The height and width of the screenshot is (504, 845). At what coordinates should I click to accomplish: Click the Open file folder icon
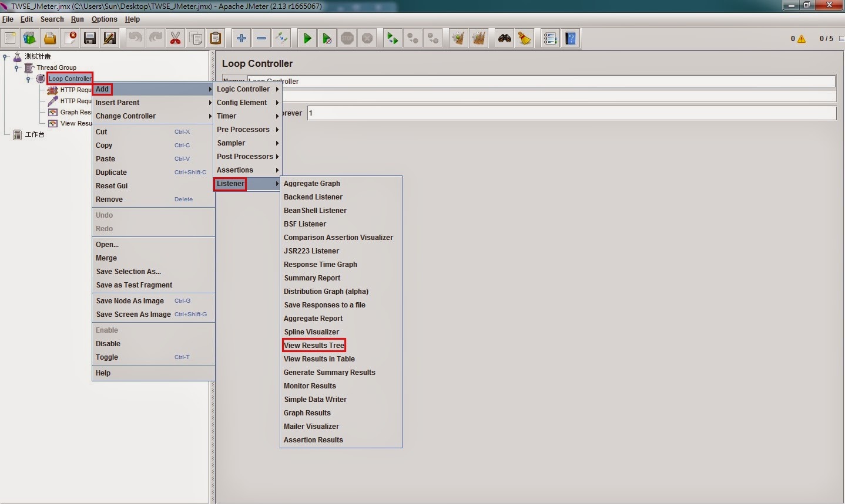point(50,38)
